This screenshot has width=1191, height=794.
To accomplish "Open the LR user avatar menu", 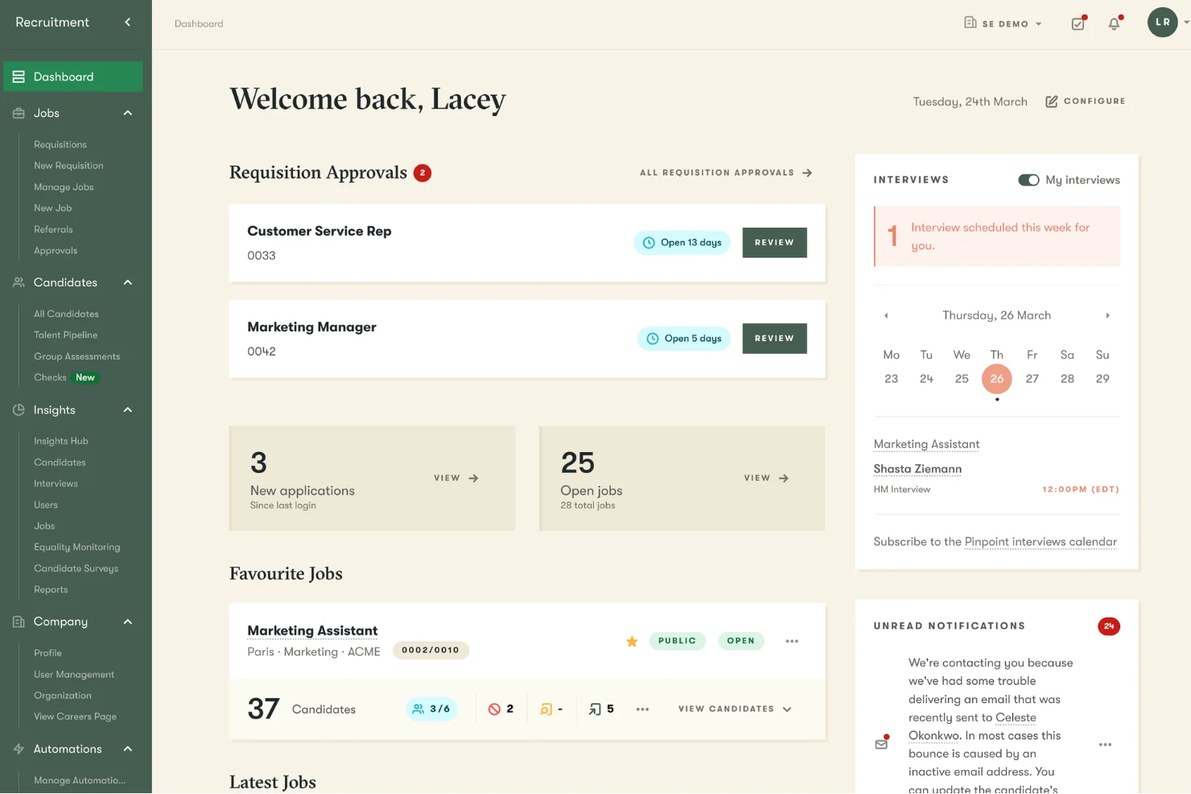I will coord(1163,23).
